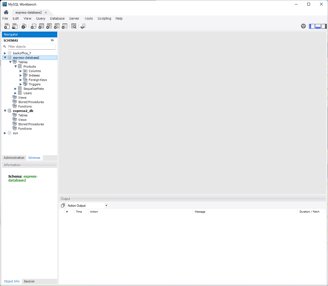This screenshot has height=286, width=328.
Task: Collapse the Products table node
Action: (15, 67)
